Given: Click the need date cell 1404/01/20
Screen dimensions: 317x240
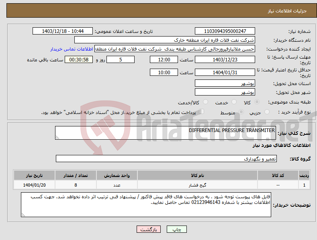Looking at the screenshot, I should [34, 185].
